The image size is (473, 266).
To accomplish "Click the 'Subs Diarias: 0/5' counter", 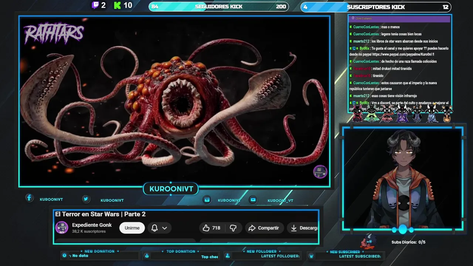I will (408, 242).
